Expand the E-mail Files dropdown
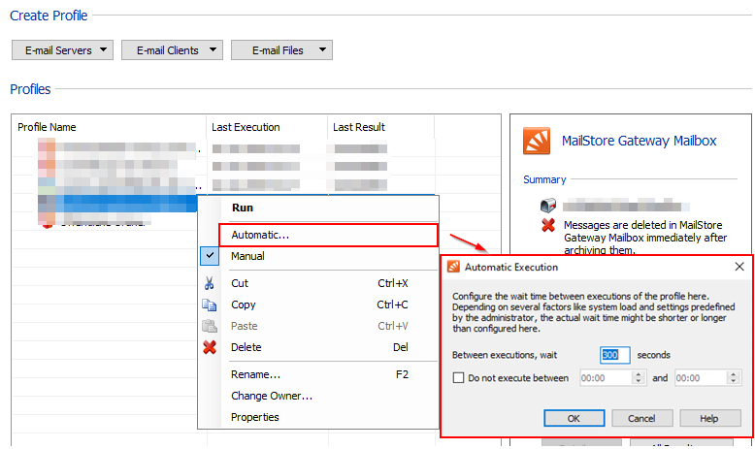Image resolution: width=755 pixels, height=449 pixels. (281, 50)
